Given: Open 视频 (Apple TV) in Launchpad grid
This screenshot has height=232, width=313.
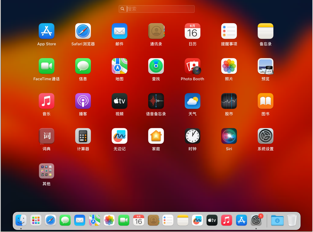Looking at the screenshot, I should coord(120,101).
